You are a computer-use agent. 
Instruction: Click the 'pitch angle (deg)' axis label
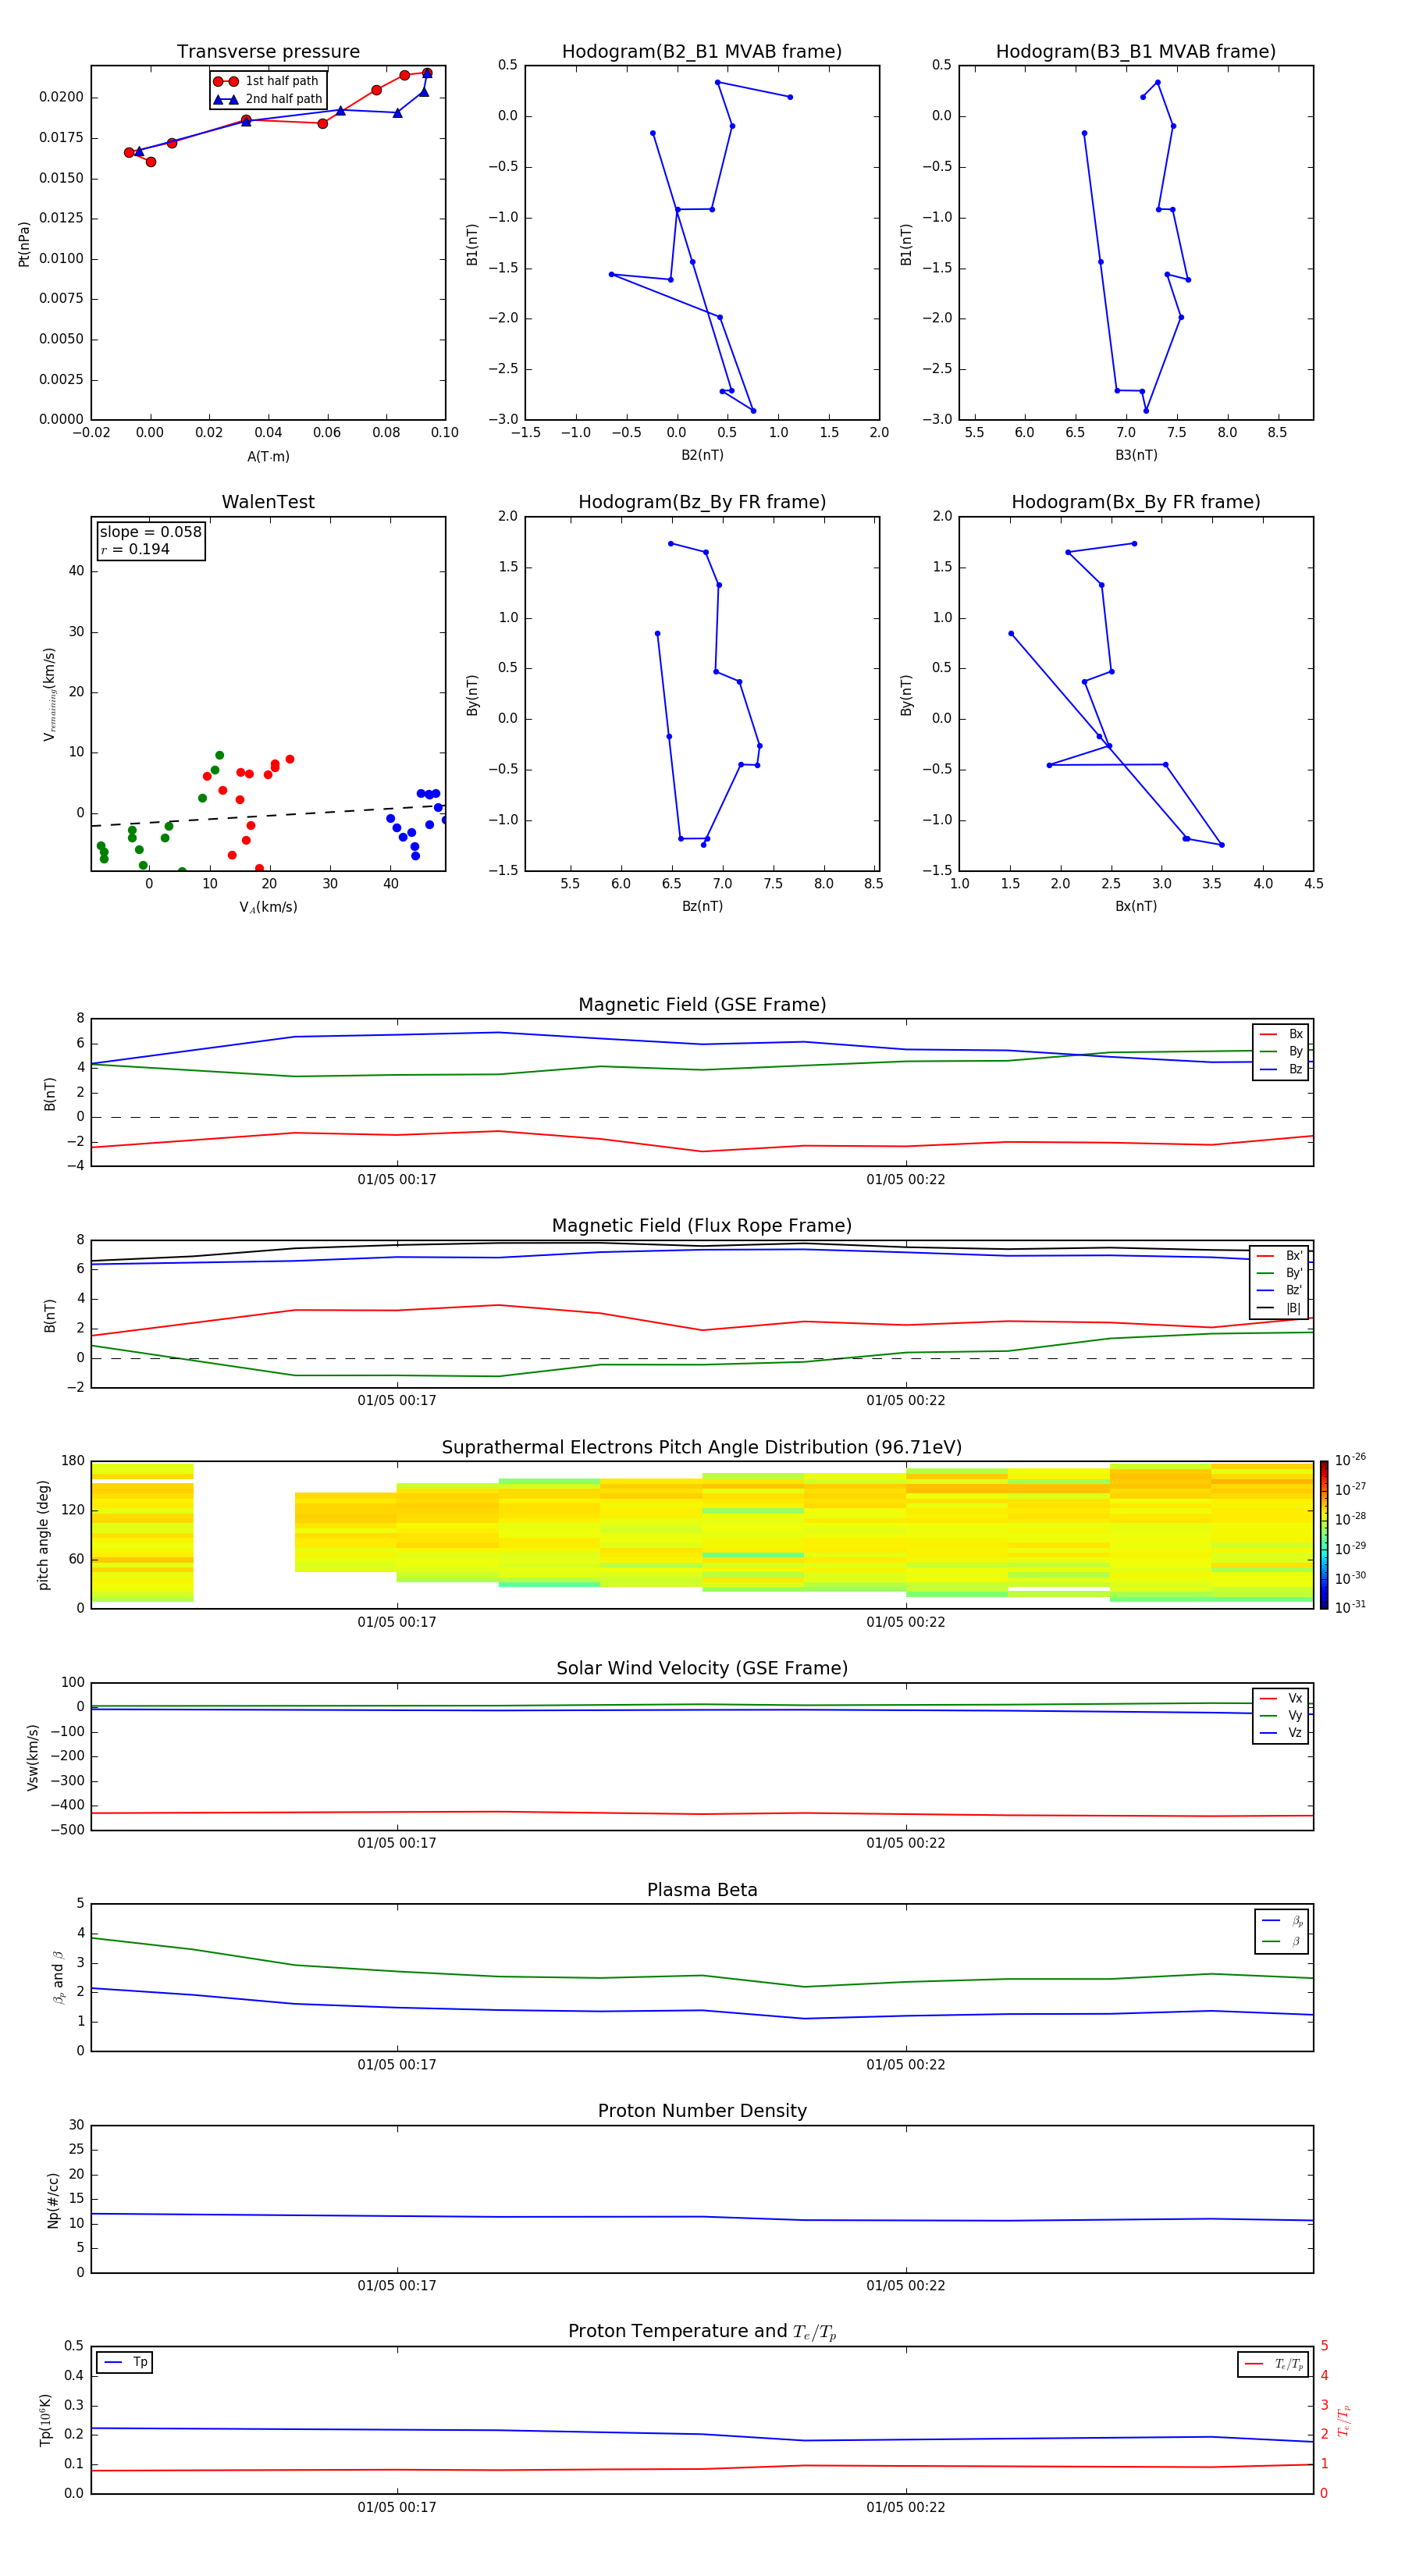pyautogui.click(x=43, y=1535)
